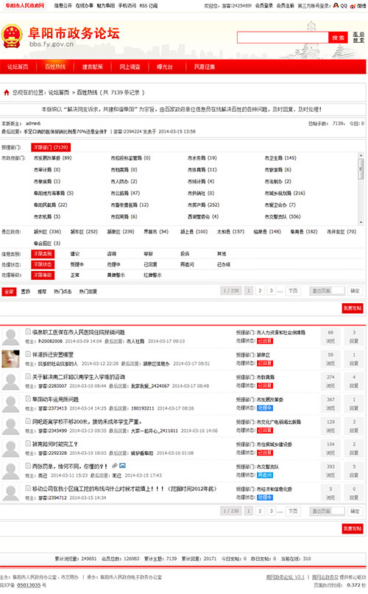Open the 论坛首页 navigation tab

click(x=18, y=67)
